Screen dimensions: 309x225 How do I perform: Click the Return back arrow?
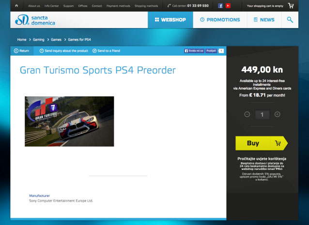coord(22,50)
